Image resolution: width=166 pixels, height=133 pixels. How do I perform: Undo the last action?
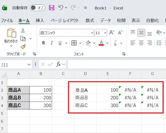(61, 7)
